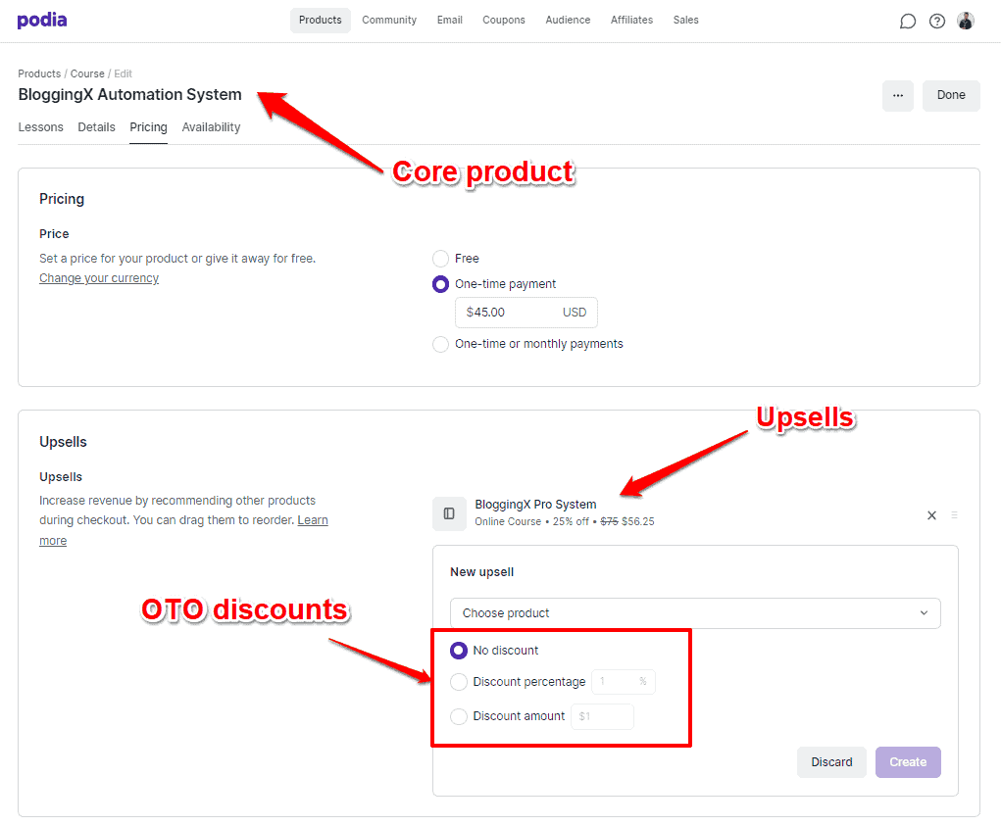Open the chat messages icon
1001x826 pixels.
pos(908,22)
